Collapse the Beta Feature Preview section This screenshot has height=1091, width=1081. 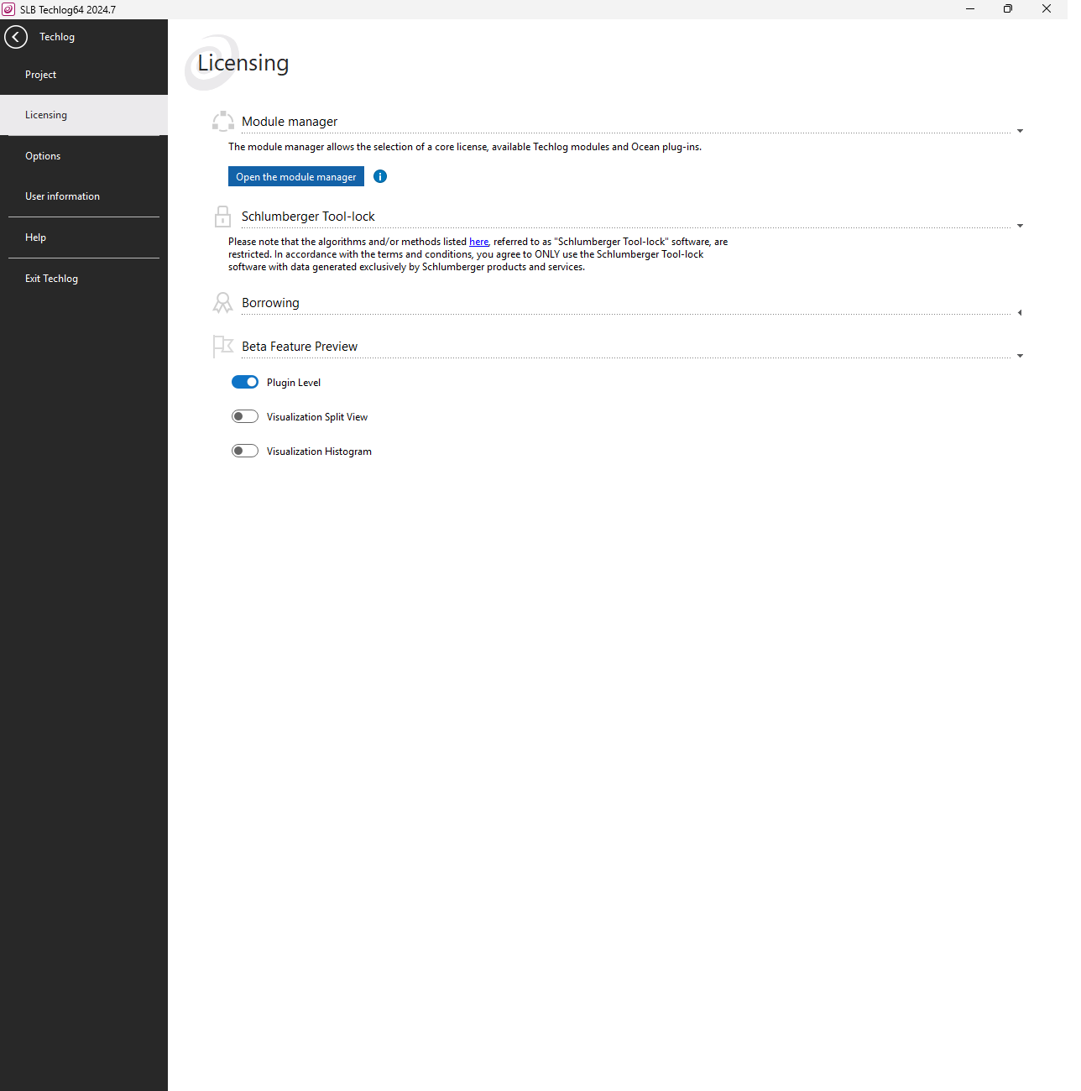pos(1020,356)
